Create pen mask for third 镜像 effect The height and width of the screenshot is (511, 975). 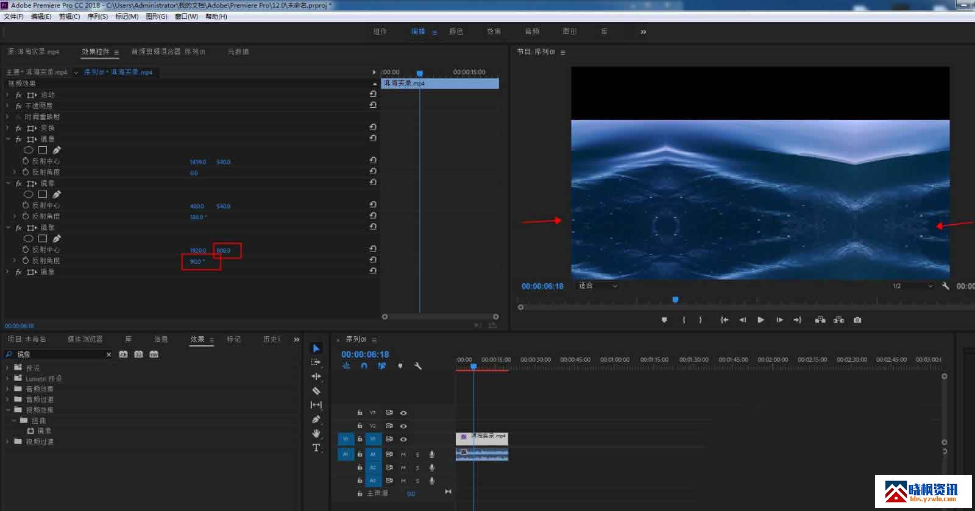tap(57, 239)
